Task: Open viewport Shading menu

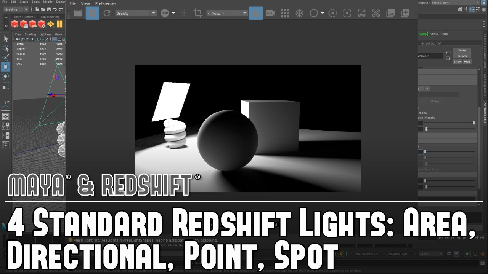Action: 30,34
